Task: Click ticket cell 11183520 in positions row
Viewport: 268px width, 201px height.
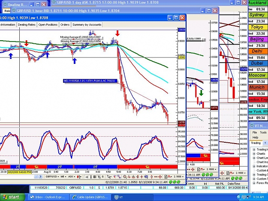Action: (39, 188)
